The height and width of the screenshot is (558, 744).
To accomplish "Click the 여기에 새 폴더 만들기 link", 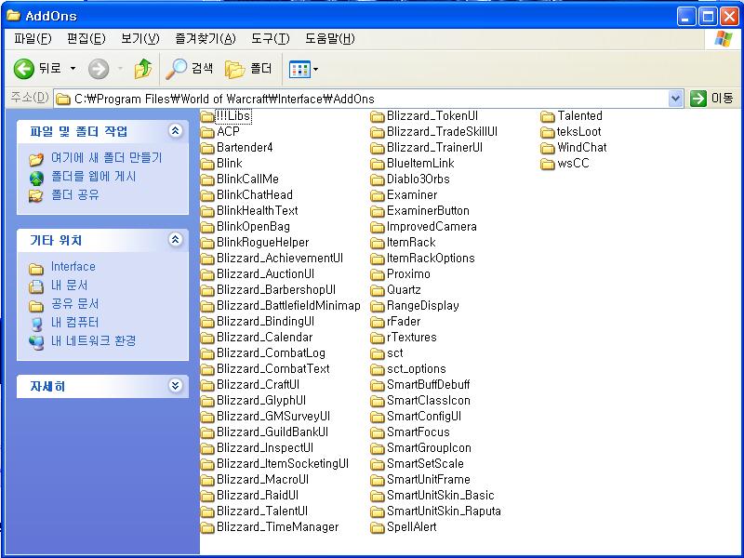I will pyautogui.click(x=106, y=157).
